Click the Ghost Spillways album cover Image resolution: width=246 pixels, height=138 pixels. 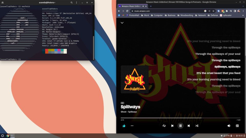coord(135,79)
